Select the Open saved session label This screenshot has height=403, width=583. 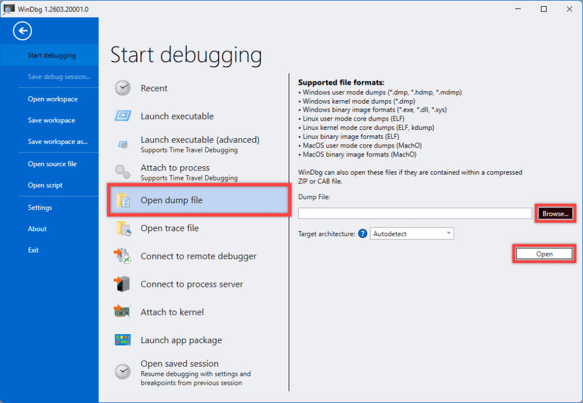coord(179,363)
